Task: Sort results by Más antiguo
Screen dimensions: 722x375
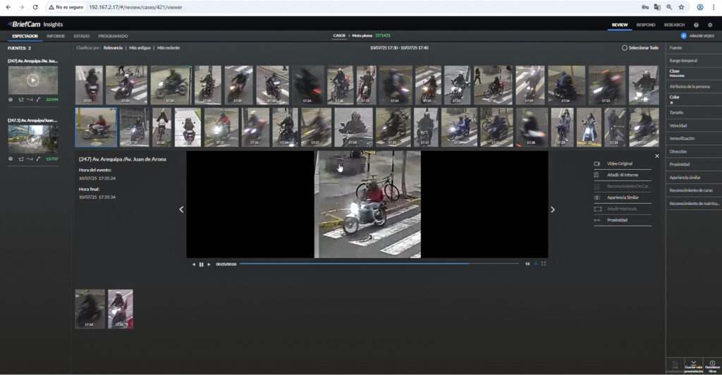Action: pyautogui.click(x=140, y=48)
